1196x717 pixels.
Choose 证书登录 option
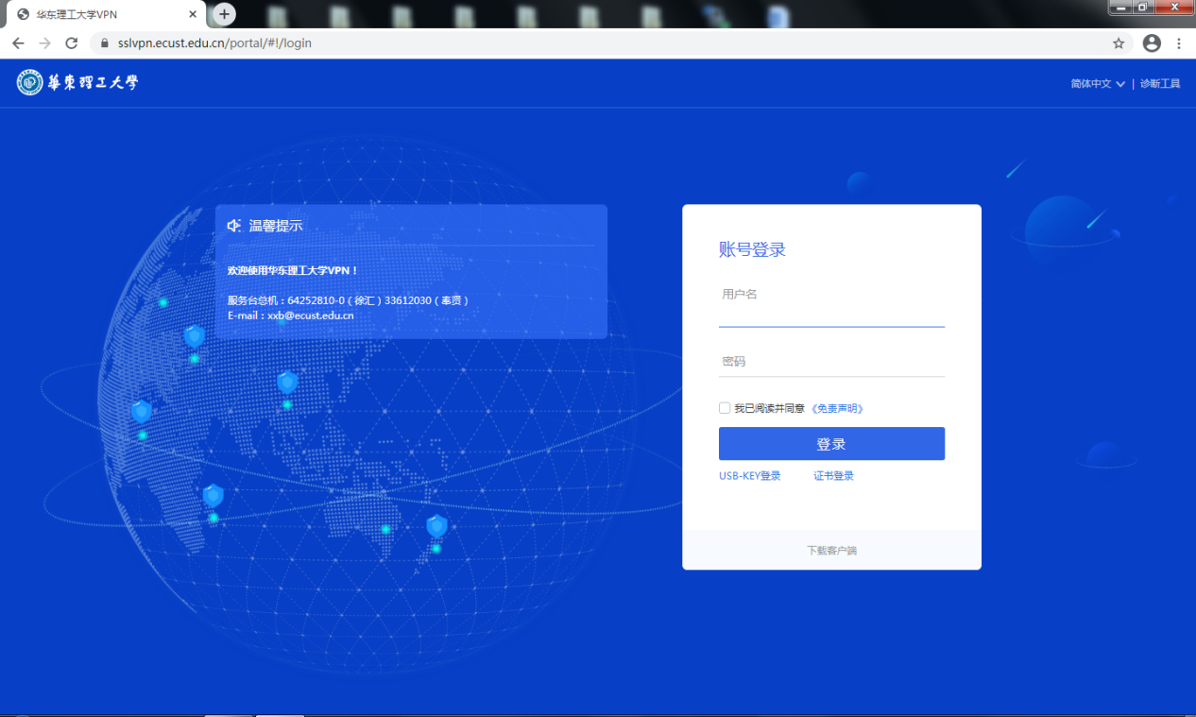[x=834, y=476]
